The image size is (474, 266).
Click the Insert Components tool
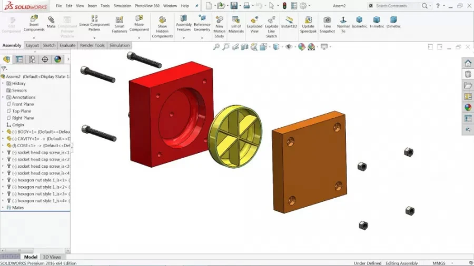34,23
